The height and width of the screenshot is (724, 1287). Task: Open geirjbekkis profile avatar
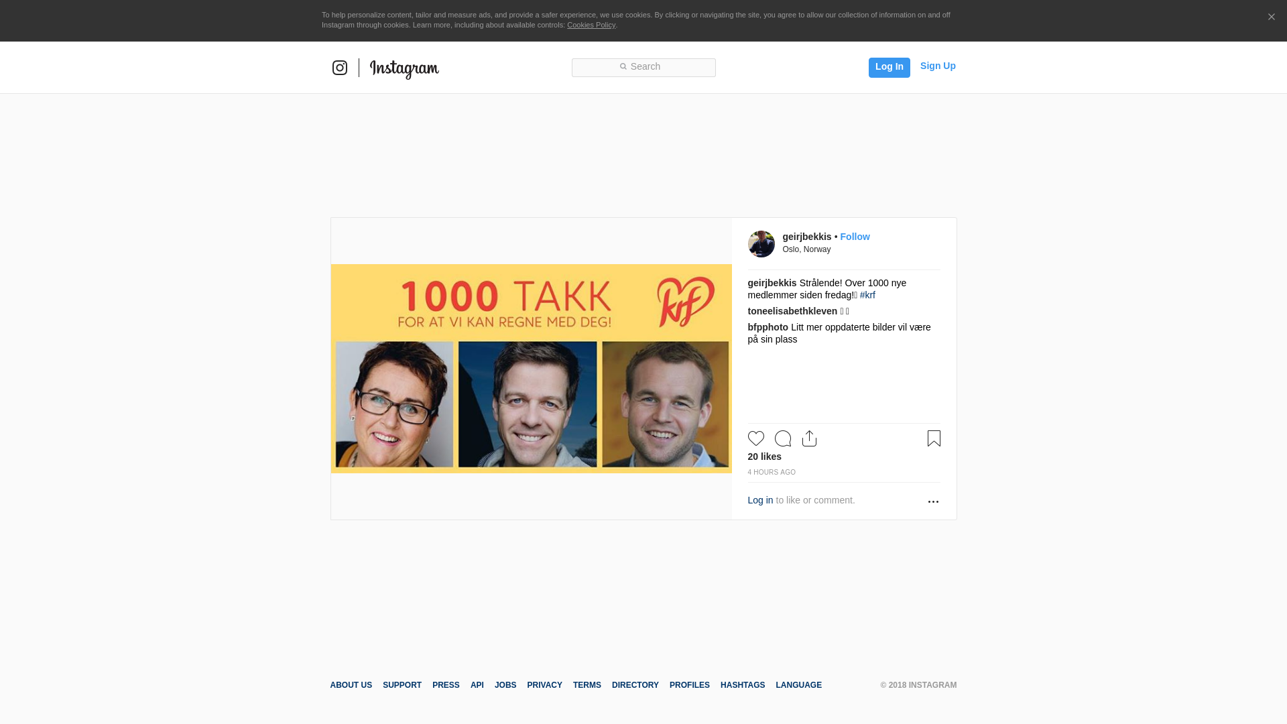761,244
